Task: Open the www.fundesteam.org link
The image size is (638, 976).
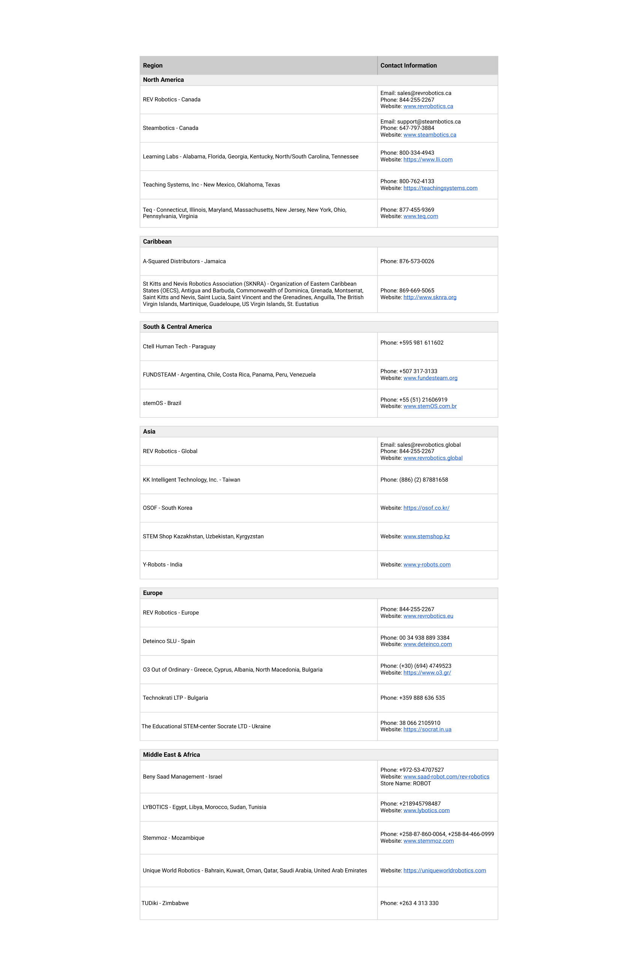Action: (x=430, y=378)
